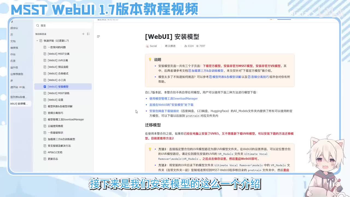Select left nav item 讯录
The height and width of the screenshot is (197, 350).
click(x=13, y=61)
